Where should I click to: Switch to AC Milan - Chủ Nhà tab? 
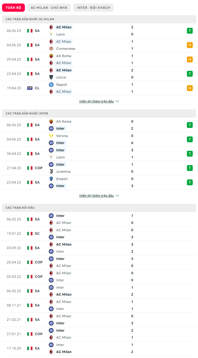pyautogui.click(x=49, y=8)
